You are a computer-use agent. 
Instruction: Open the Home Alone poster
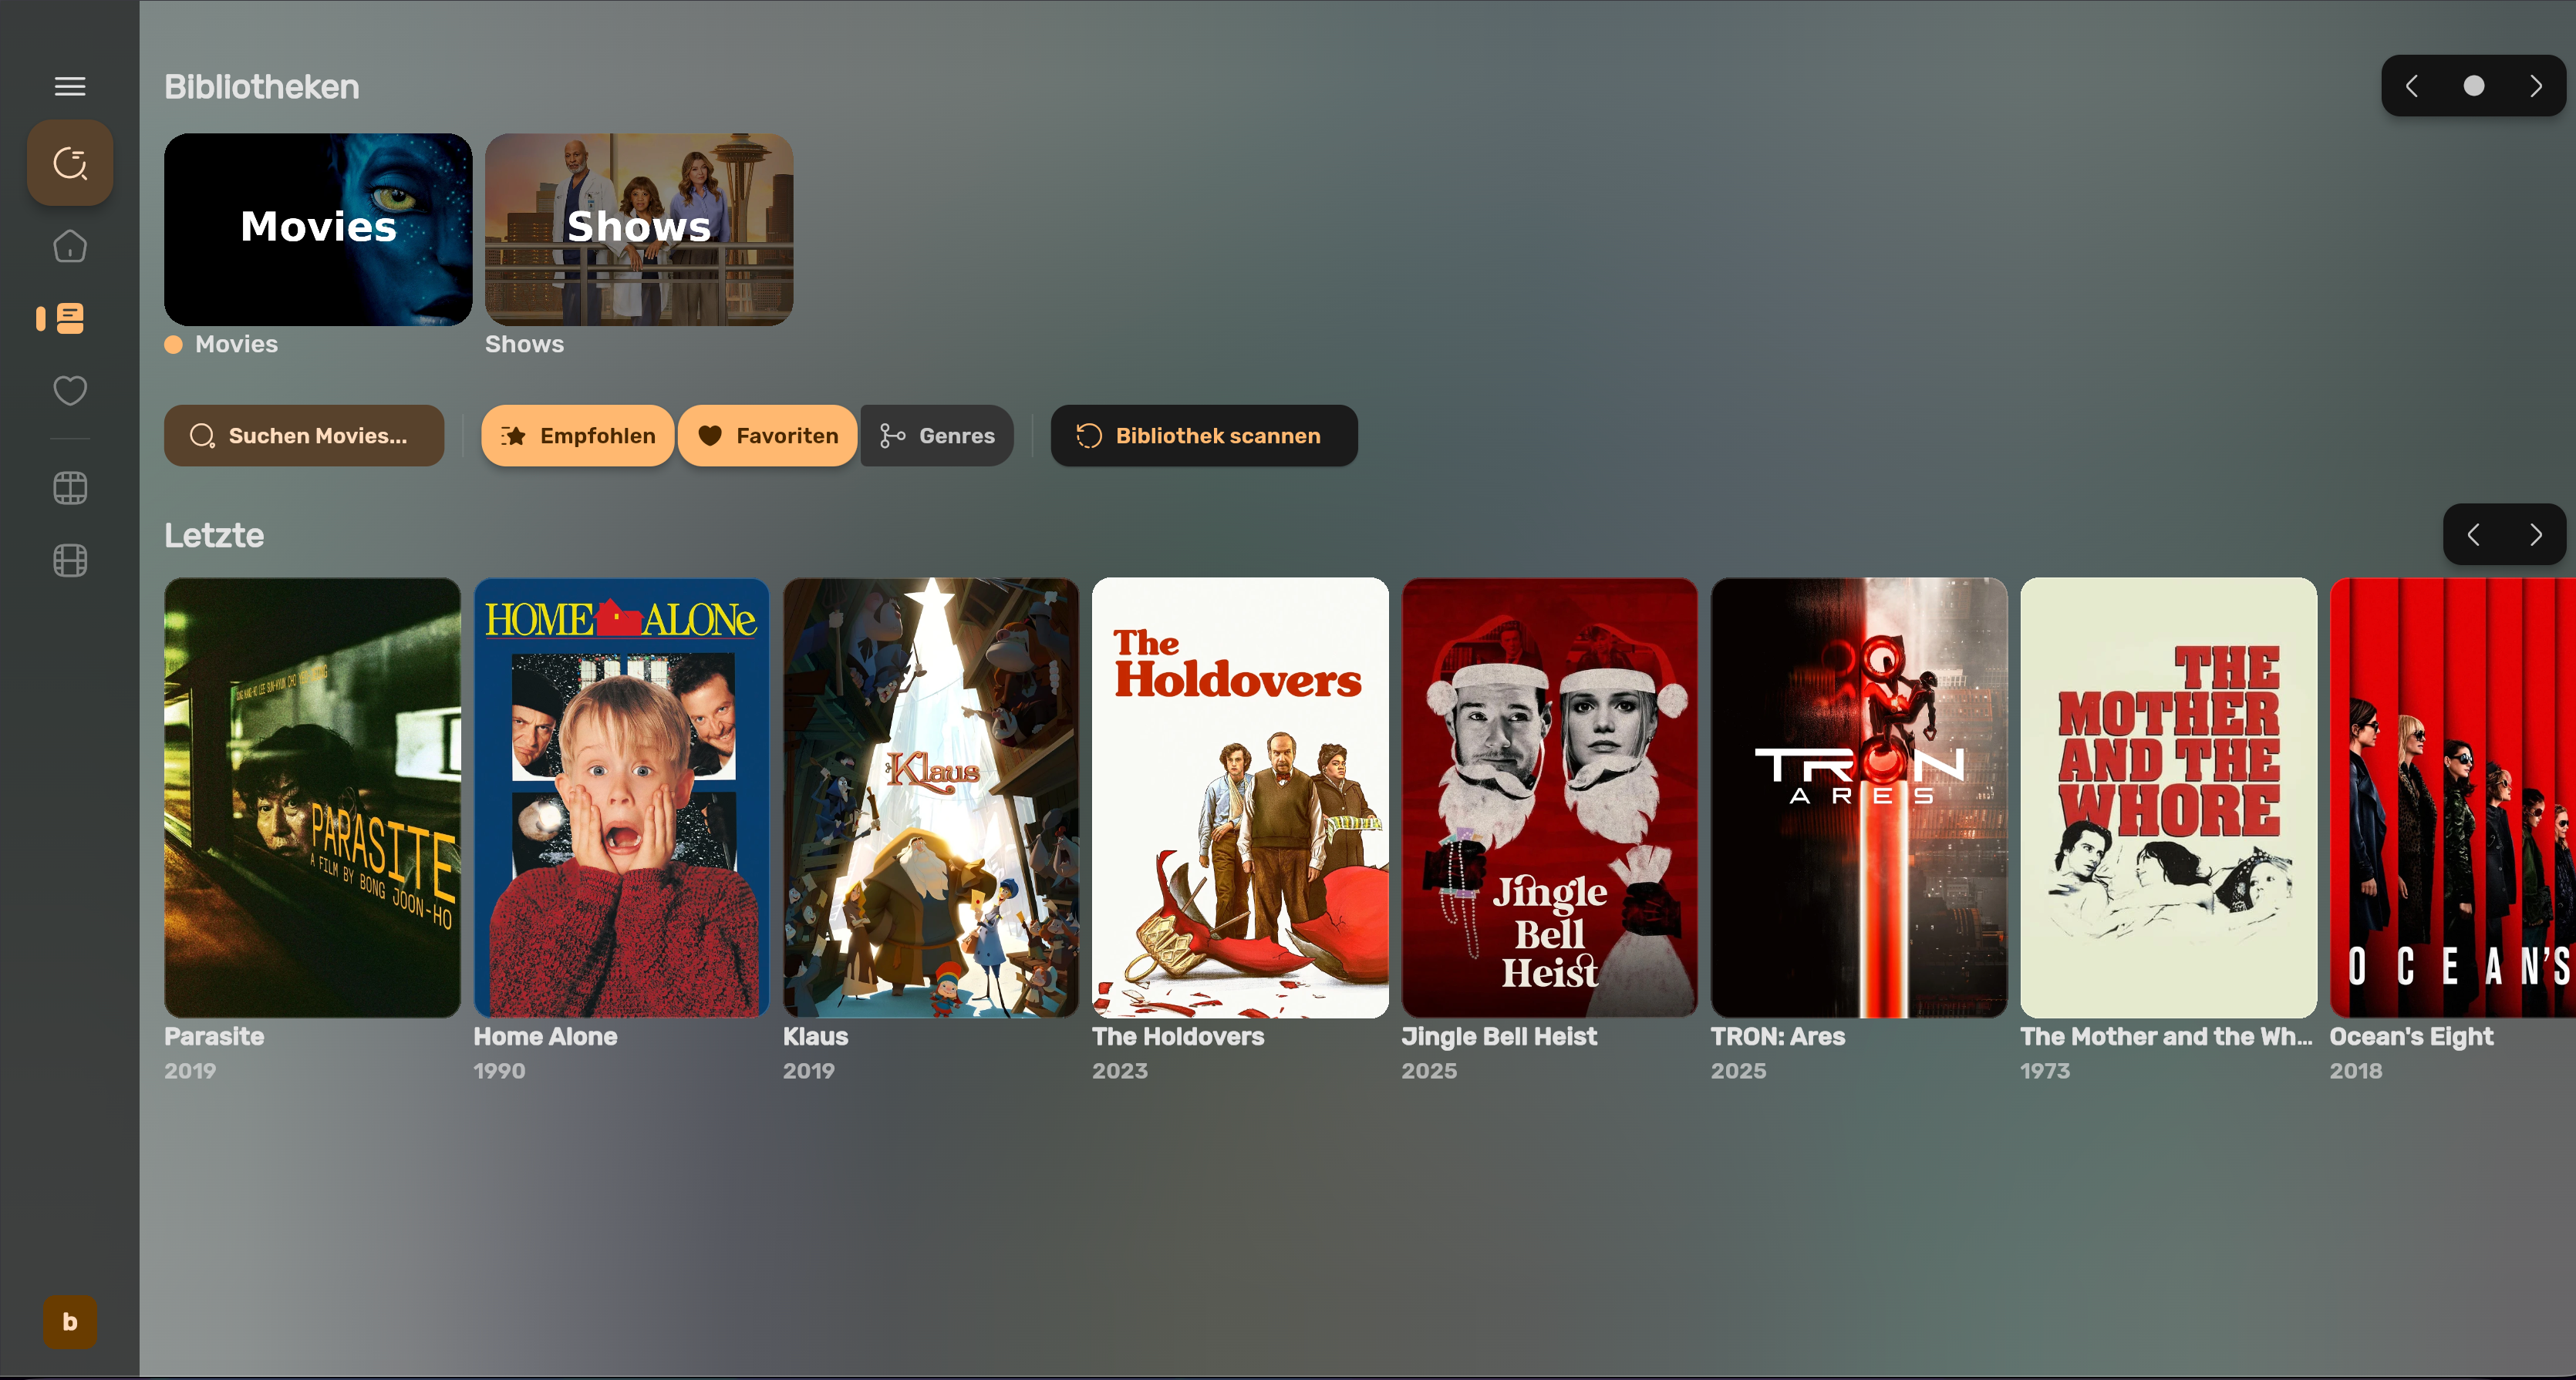622,797
